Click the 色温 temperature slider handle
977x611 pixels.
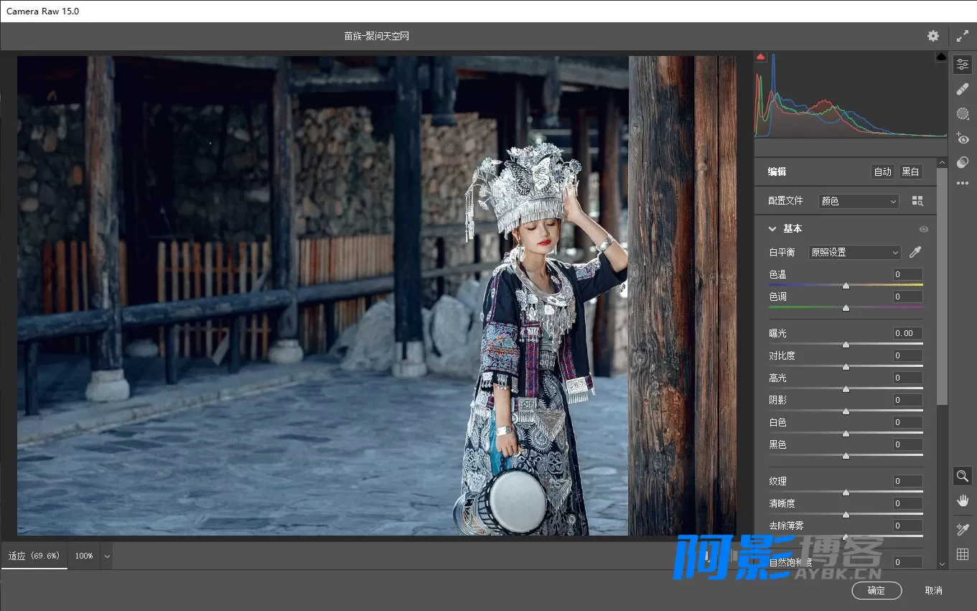click(x=846, y=286)
